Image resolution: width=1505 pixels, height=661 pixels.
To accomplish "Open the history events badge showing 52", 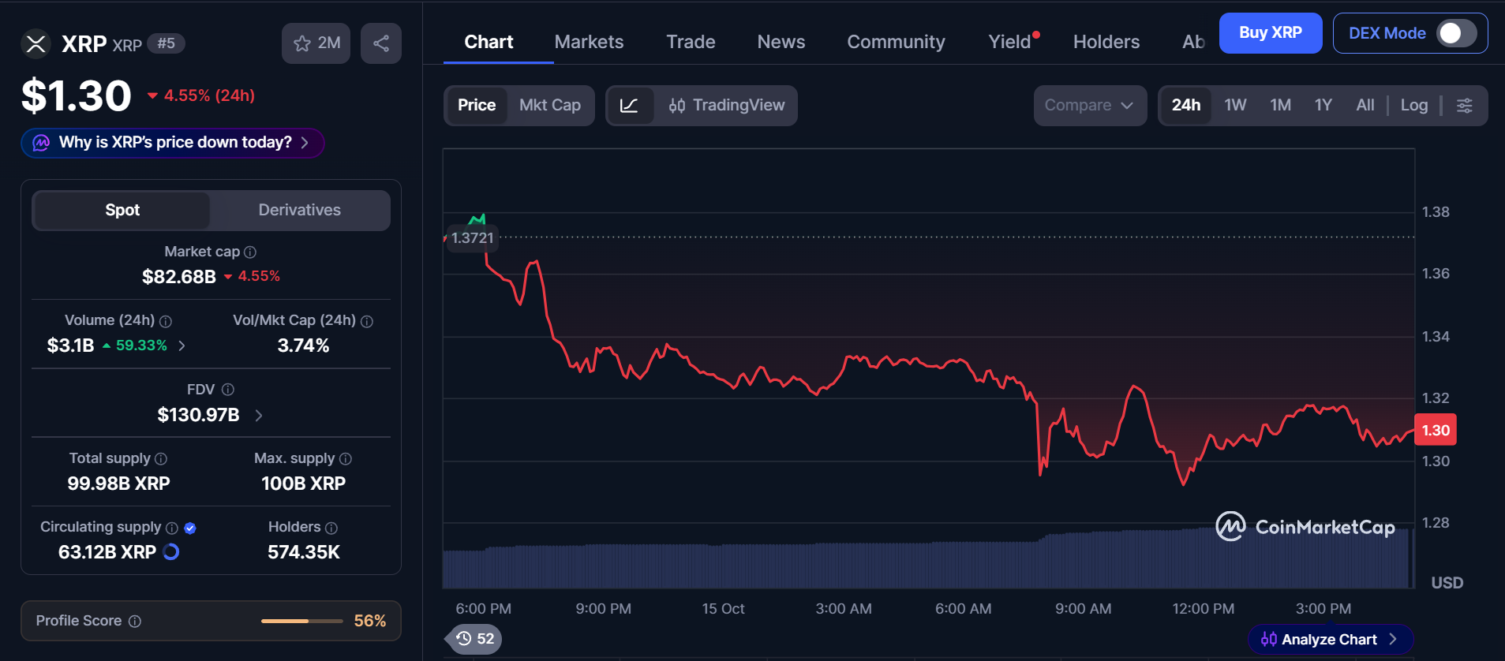I will [474, 639].
